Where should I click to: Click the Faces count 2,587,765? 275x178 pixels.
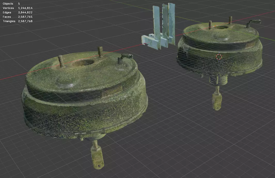(x=25, y=17)
